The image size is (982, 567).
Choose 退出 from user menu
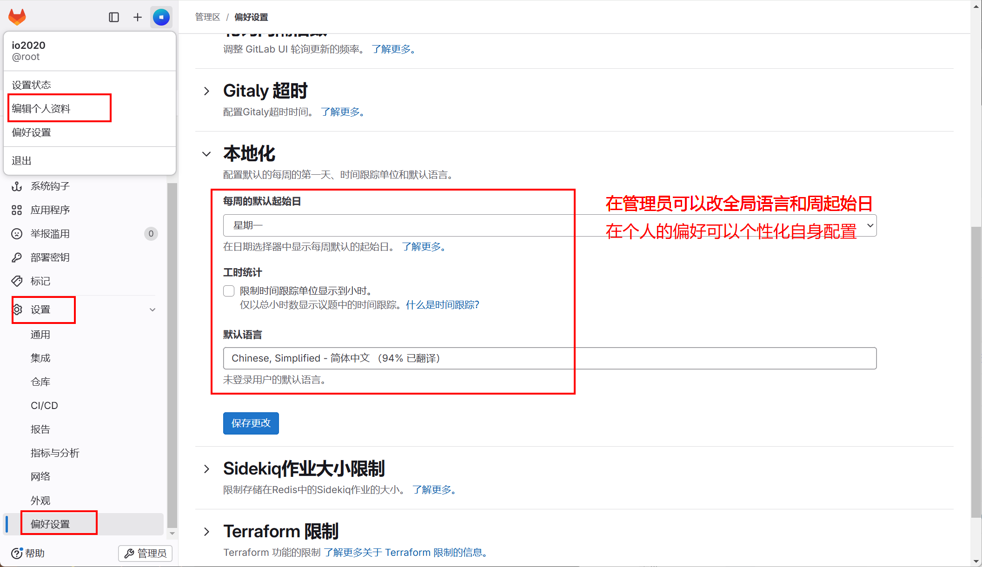click(21, 161)
